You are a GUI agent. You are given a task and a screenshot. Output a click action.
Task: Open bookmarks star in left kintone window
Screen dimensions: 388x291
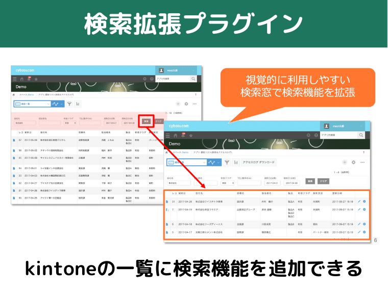click(x=36, y=79)
